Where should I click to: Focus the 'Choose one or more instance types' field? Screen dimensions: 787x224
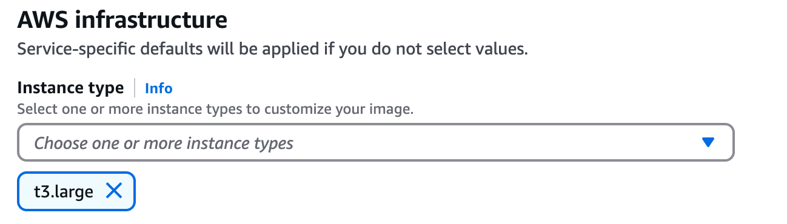tap(376, 143)
